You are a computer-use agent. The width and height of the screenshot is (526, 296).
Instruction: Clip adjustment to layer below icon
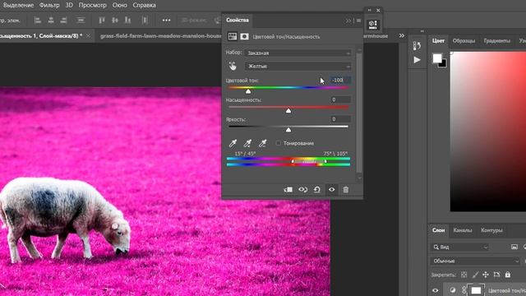click(288, 190)
